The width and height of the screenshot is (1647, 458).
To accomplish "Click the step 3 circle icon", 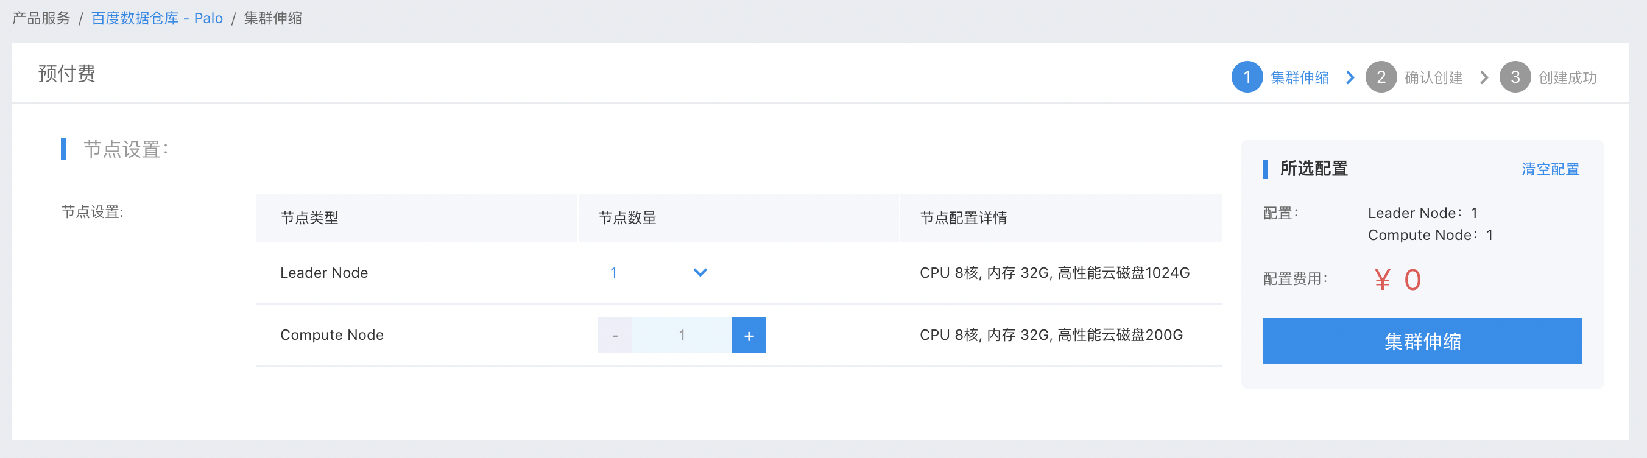I will click(x=1515, y=77).
